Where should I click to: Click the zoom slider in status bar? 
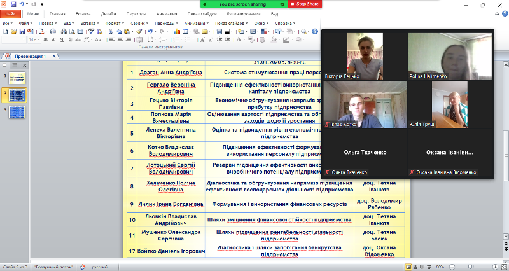(471, 266)
